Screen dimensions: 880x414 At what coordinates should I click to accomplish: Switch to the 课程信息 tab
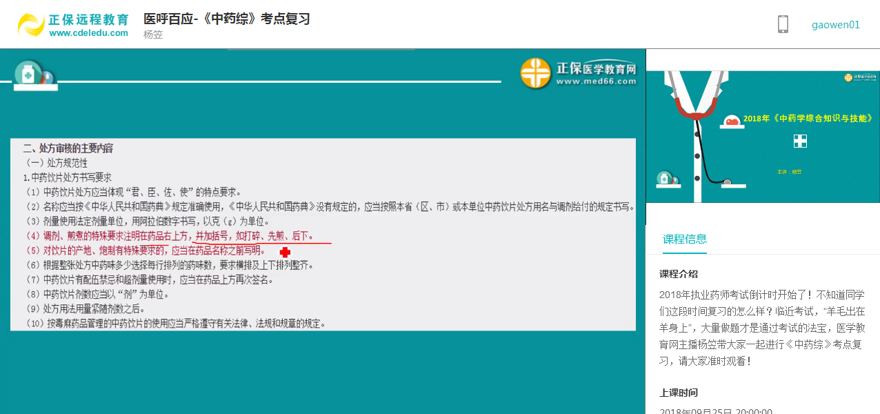pos(684,239)
